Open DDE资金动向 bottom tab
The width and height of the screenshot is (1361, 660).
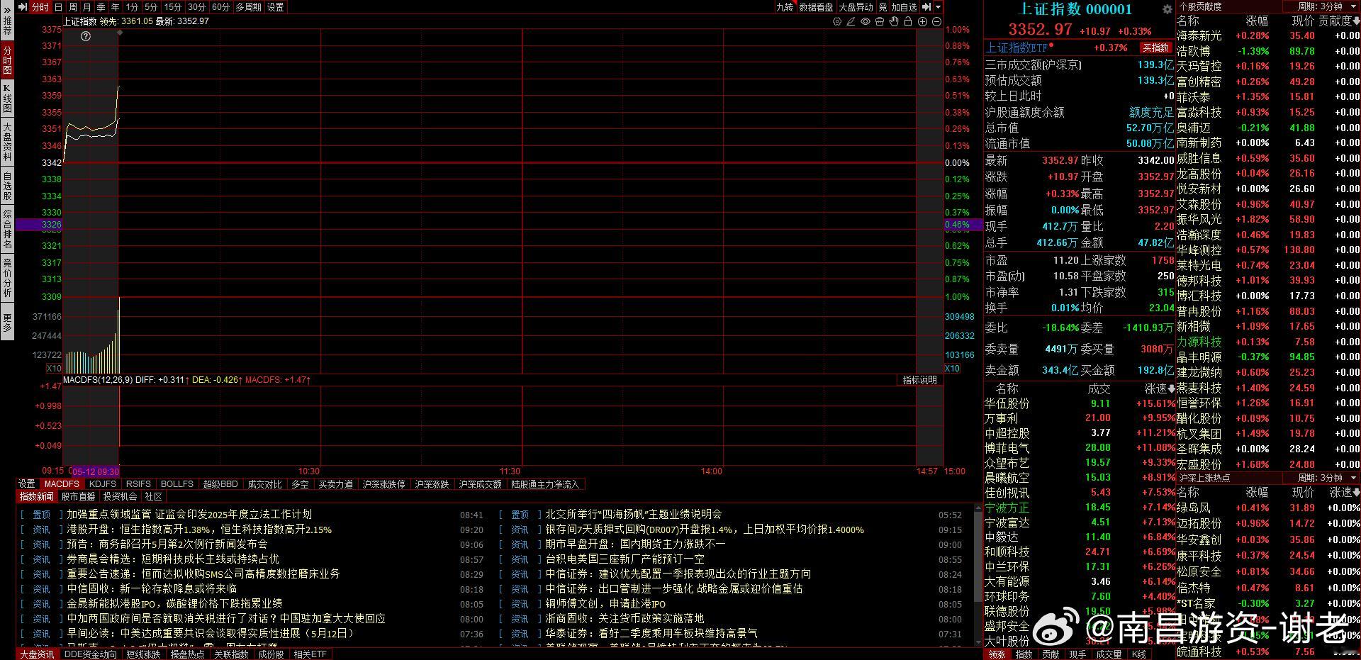tap(91, 654)
